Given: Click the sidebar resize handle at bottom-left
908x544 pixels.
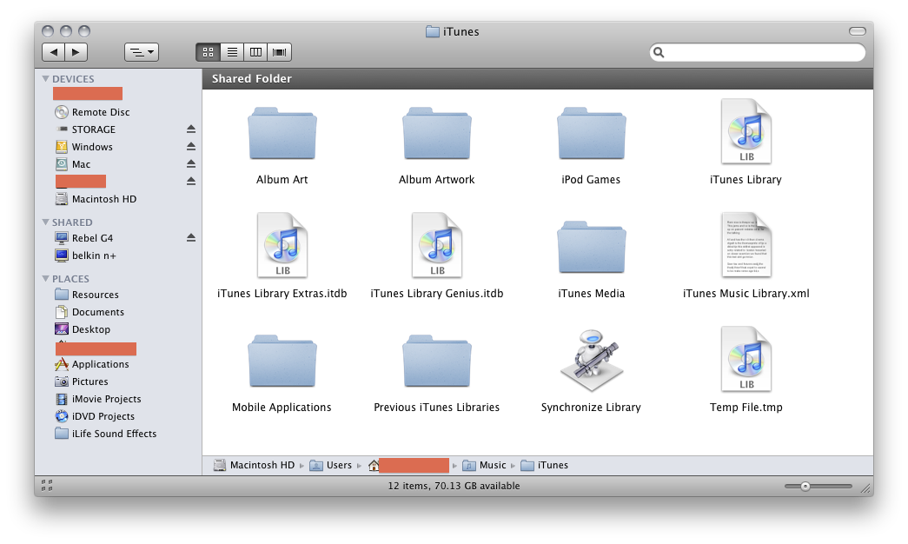Looking at the screenshot, I should coord(47,486).
